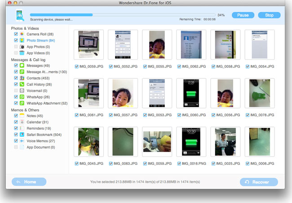Stop the scanning process
The height and width of the screenshot is (203, 292).
(269, 15)
